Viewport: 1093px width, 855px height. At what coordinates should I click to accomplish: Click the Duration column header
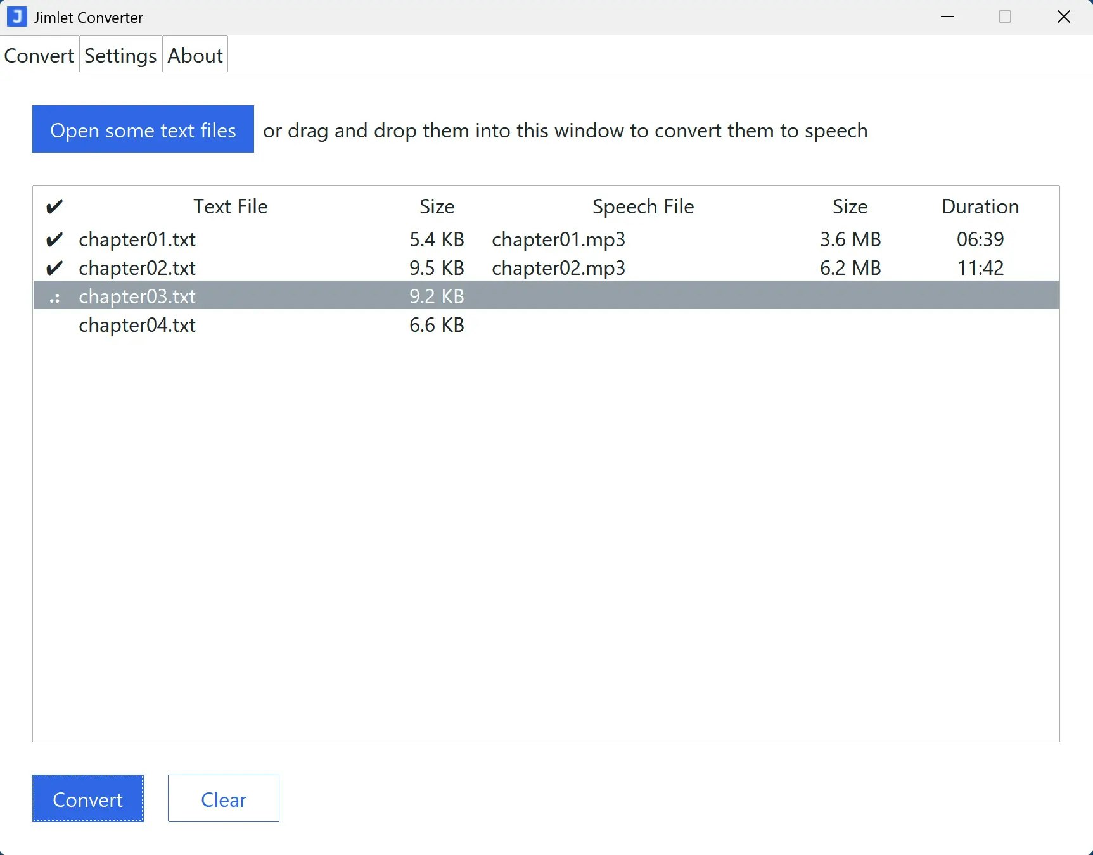[x=980, y=206]
